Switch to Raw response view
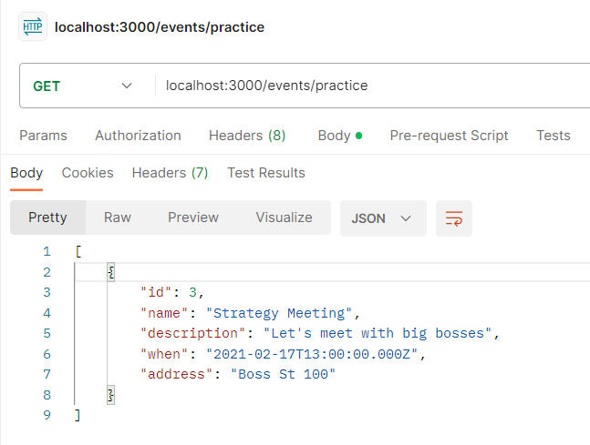Screen dimensions: 590x445 [x=117, y=217]
